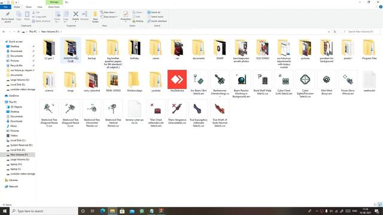Image resolution: width=383 pixels, height=215 pixels.
Task: Select the readme.txt file
Action: click(369, 81)
